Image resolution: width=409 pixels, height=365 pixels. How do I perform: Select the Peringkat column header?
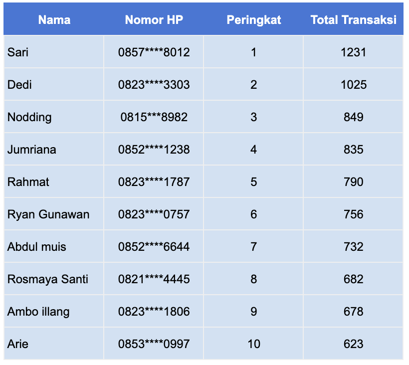pyautogui.click(x=254, y=20)
